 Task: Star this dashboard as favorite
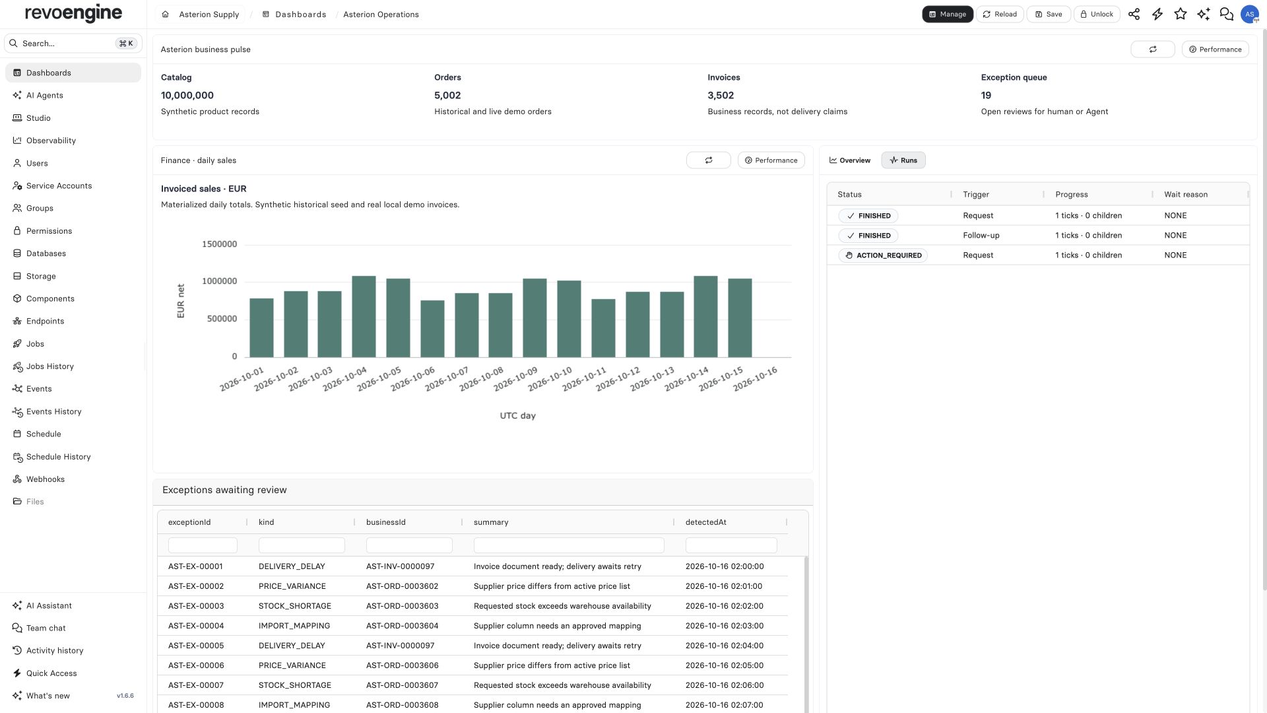tap(1181, 14)
